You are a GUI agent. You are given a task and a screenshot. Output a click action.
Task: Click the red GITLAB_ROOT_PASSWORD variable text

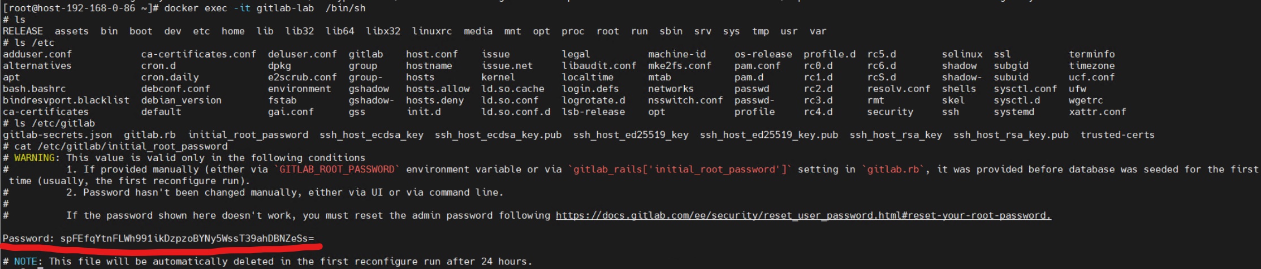click(337, 169)
